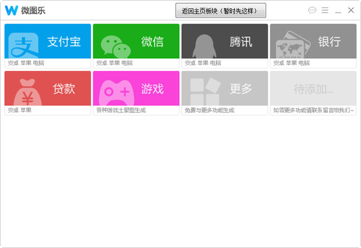This screenshot has height=248, width=361.
Task: Click the bank card world map icon
Action: (293, 45)
